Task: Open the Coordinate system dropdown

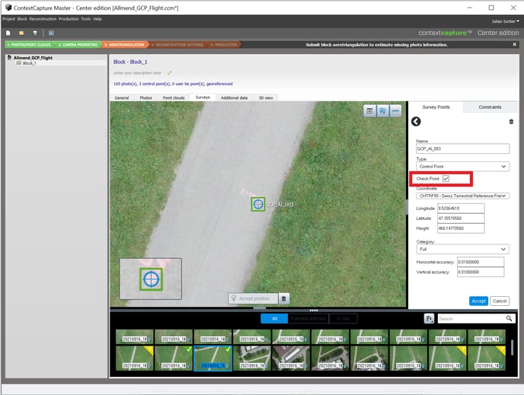Action: (462, 196)
